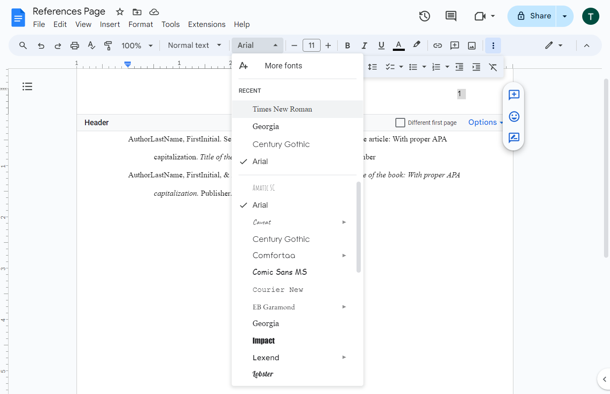Image resolution: width=610 pixels, height=394 pixels.
Task: Open the header Options dropdown
Action: click(x=486, y=122)
